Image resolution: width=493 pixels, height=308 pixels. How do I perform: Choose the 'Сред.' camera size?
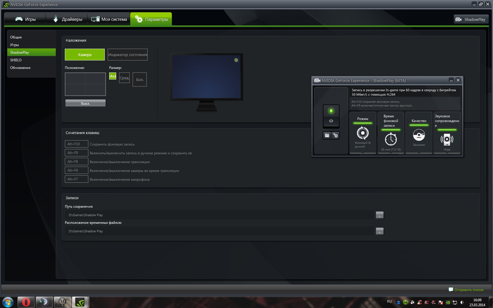pos(124,78)
